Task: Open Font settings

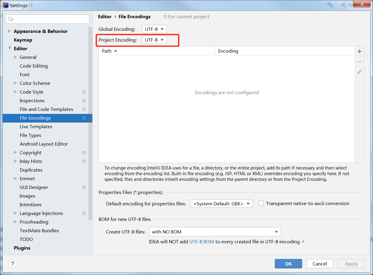Action: click(25, 74)
